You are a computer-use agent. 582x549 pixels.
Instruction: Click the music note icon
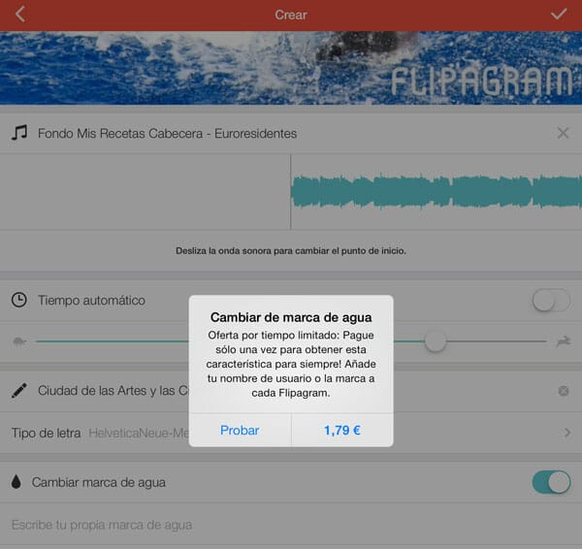coord(19,133)
